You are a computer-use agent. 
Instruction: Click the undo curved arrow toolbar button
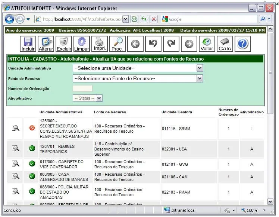click(153, 44)
